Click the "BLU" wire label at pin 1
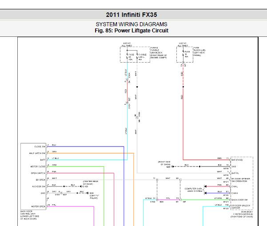 click(54, 145)
